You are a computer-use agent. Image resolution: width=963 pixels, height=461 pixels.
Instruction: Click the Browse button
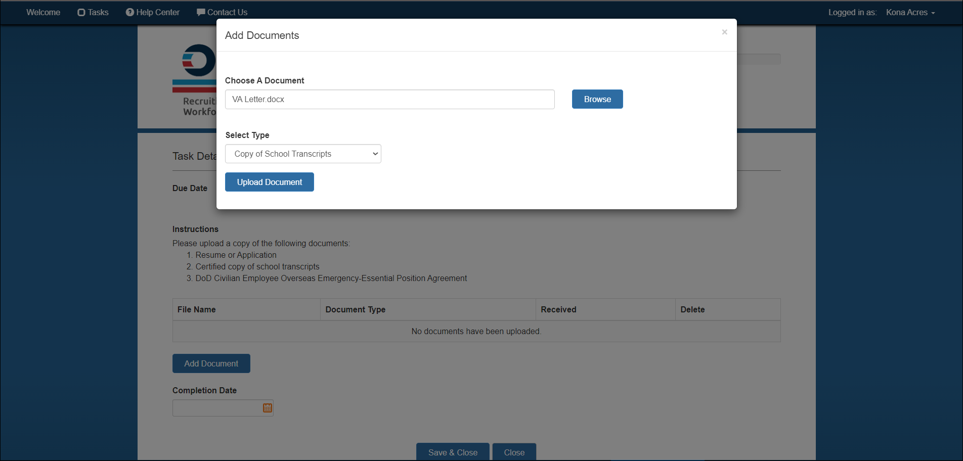point(597,99)
